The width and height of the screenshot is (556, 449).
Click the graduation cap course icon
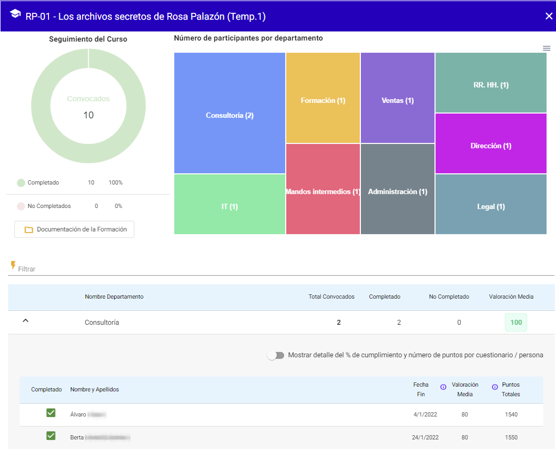pyautogui.click(x=15, y=14)
